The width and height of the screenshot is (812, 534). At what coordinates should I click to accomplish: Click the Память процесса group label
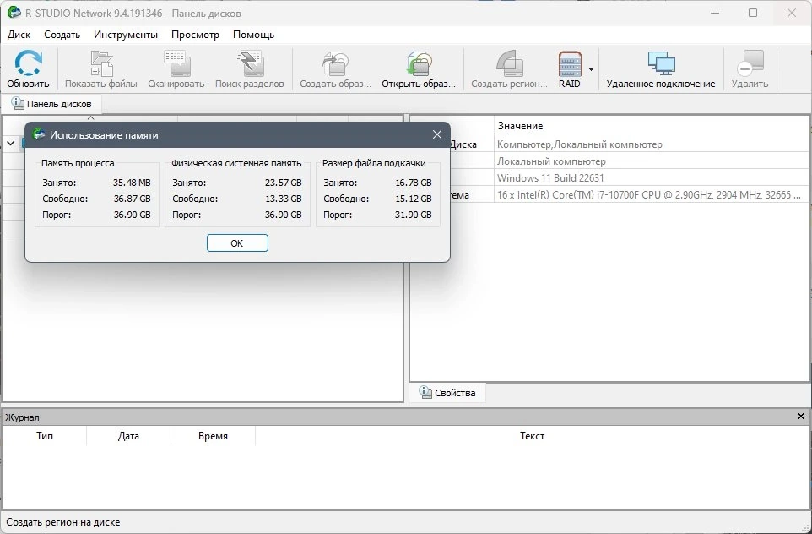78,163
